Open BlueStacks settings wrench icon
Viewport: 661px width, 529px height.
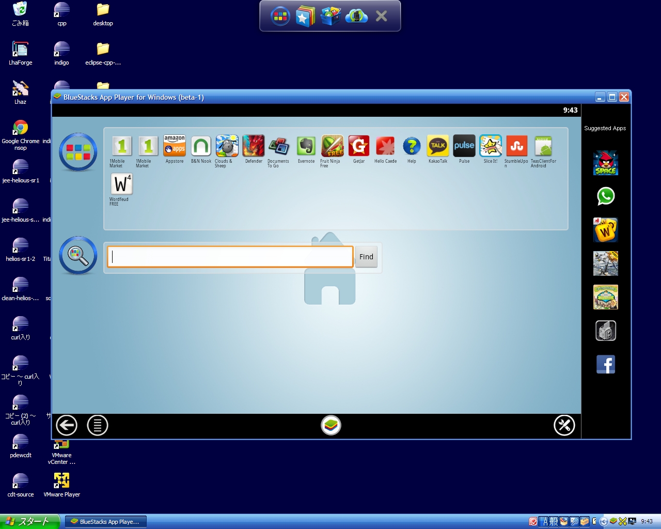click(x=564, y=426)
